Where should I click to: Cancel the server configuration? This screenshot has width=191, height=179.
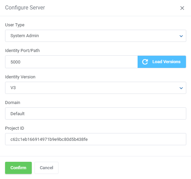[x=46, y=168]
